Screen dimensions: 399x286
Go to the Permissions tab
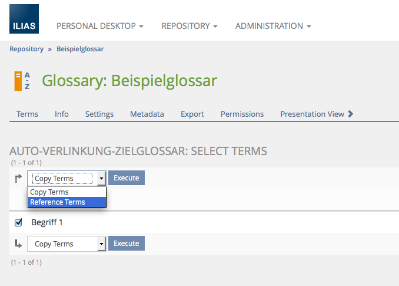242,114
